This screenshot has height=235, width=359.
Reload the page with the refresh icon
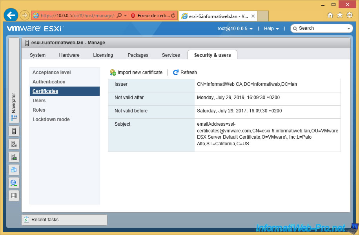pyautogui.click(x=173, y=16)
